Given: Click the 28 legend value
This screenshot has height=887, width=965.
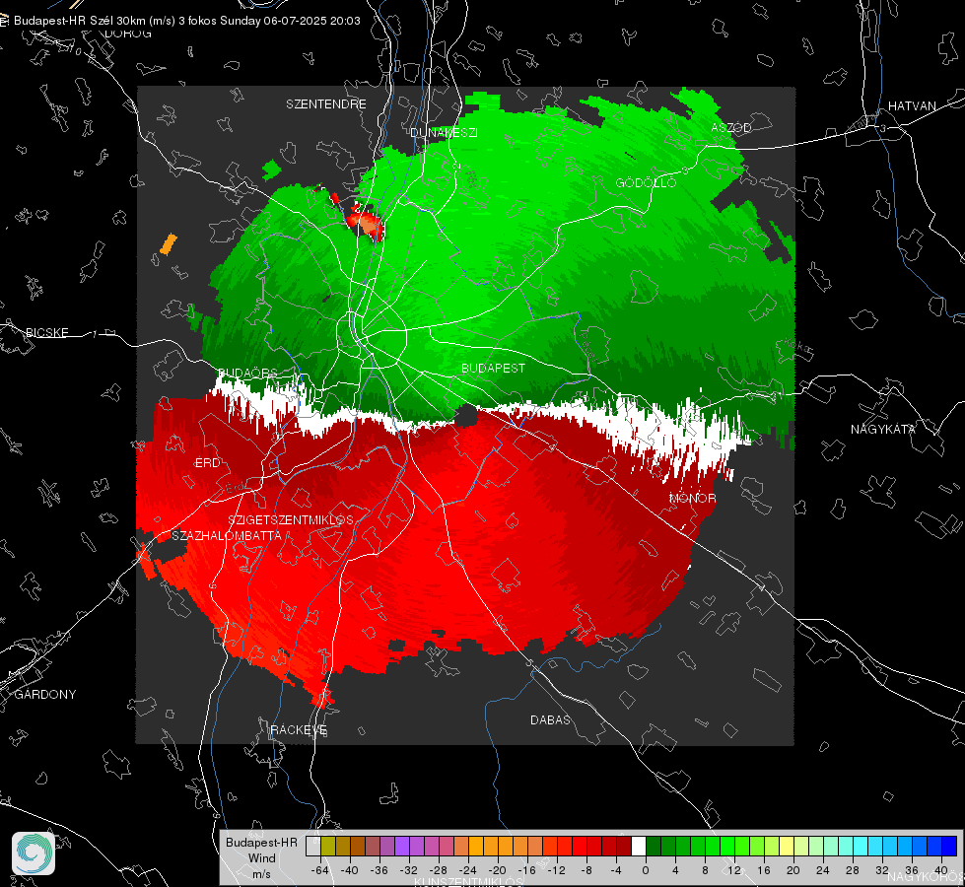Looking at the screenshot, I should [x=853, y=870].
